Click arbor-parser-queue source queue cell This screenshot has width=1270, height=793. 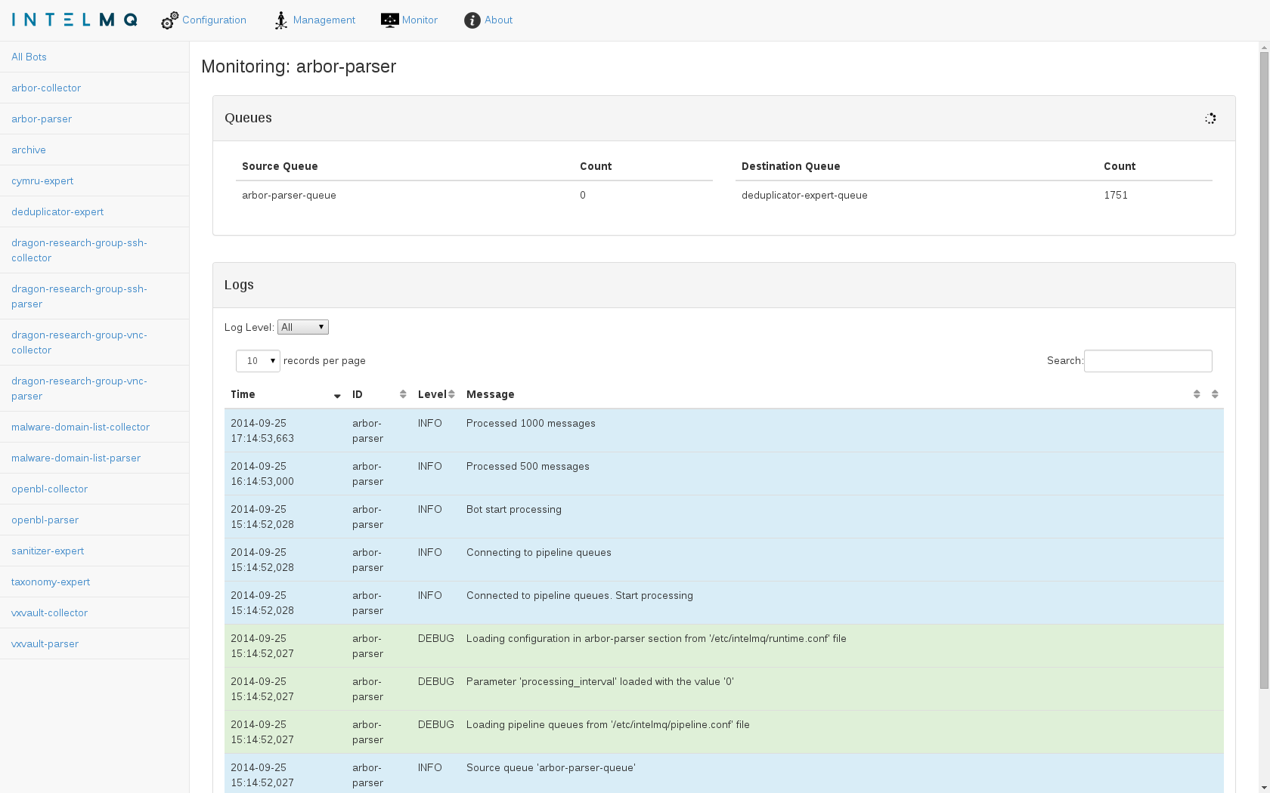point(289,195)
